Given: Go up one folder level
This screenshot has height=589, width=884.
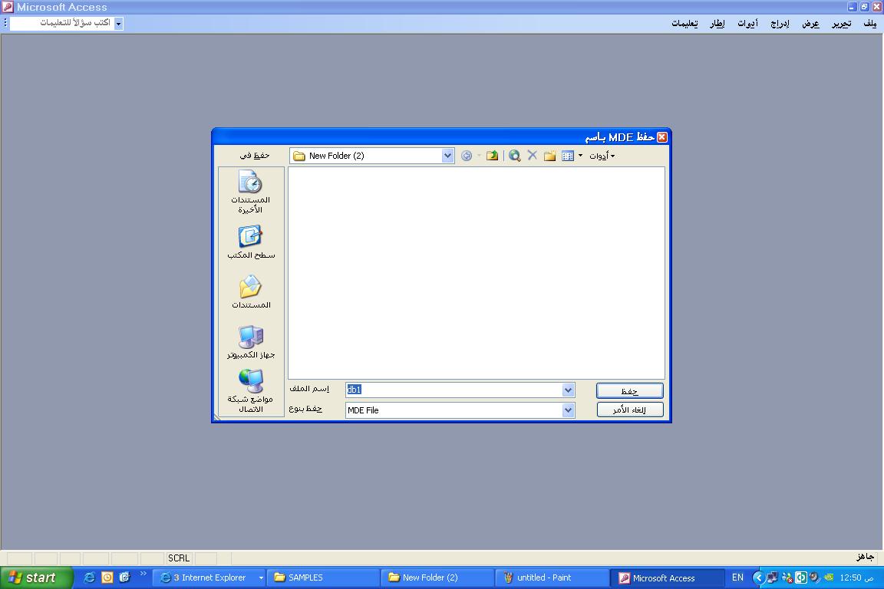Looking at the screenshot, I should [492, 156].
